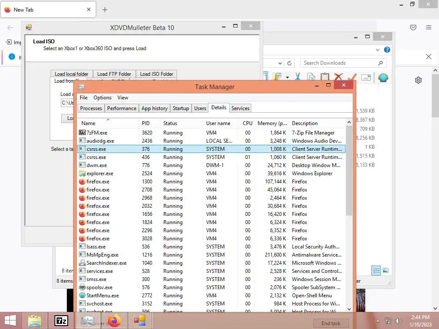Switch to the Startup tab in Task Manager

[x=180, y=108]
